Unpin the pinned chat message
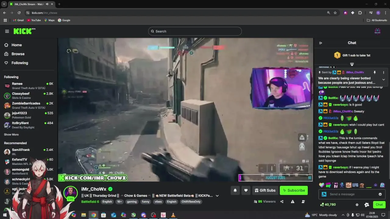The width and height of the screenshot is (390, 219). pyautogui.click(x=375, y=72)
